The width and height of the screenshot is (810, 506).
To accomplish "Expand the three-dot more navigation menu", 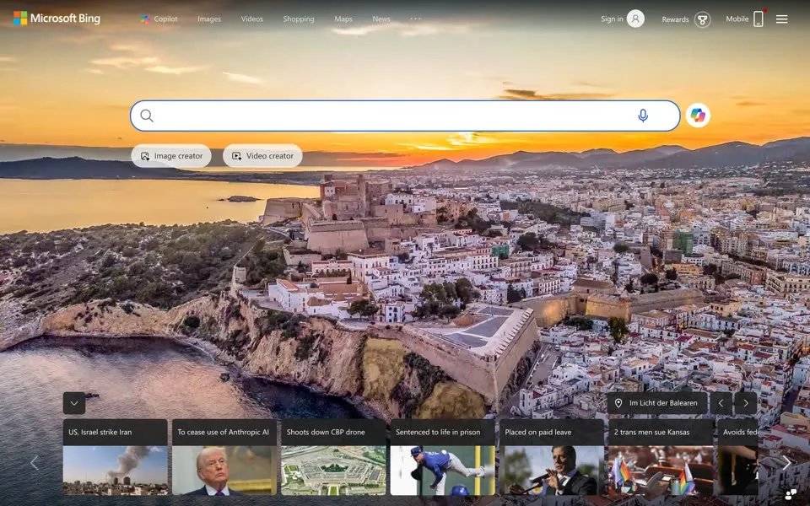I will (415, 19).
